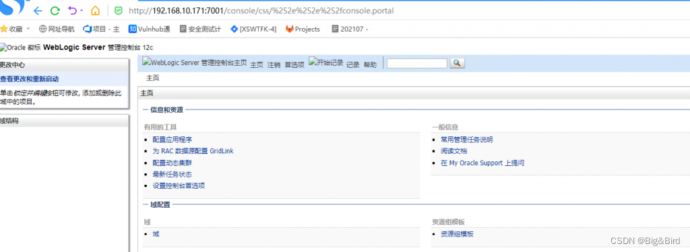The width and height of the screenshot is (690, 252).
Task: Click the console search text field
Action: click(416, 63)
